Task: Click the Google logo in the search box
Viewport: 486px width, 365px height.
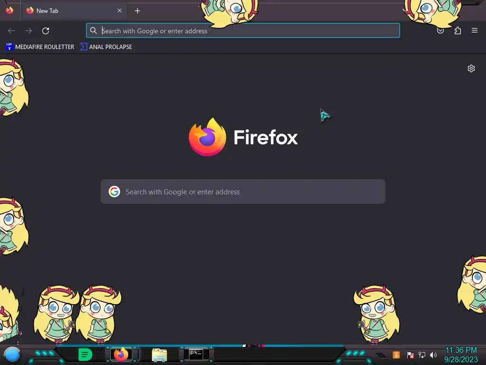Action: [114, 192]
